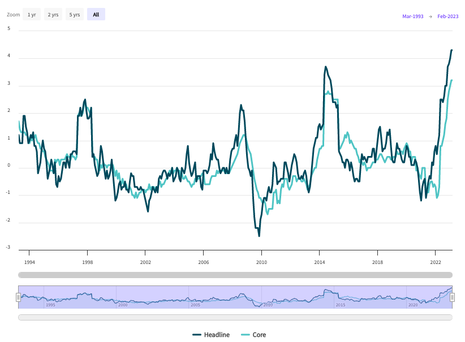Click the light scrollbar track below navigator
Screen dimensions: 465x342
click(x=235, y=317)
